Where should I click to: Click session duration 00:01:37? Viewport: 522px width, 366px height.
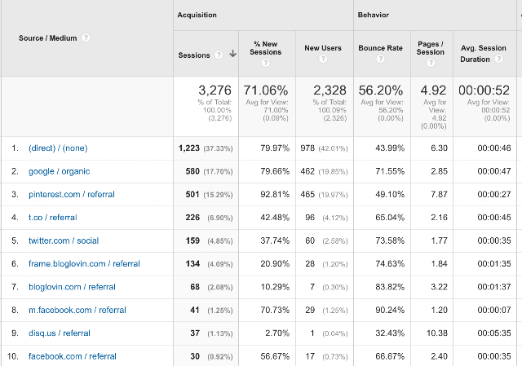[x=494, y=287]
